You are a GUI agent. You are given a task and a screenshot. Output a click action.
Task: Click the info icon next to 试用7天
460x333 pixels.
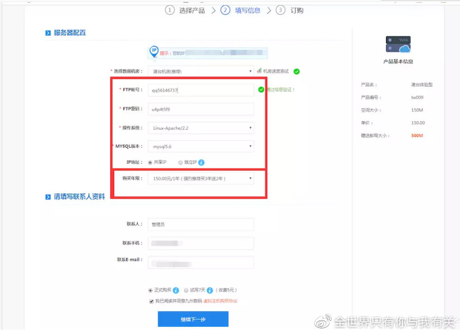point(210,290)
